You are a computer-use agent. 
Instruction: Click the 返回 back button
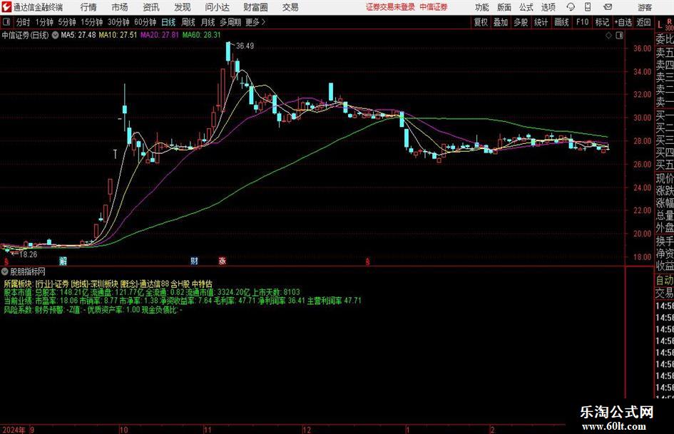pos(643,22)
